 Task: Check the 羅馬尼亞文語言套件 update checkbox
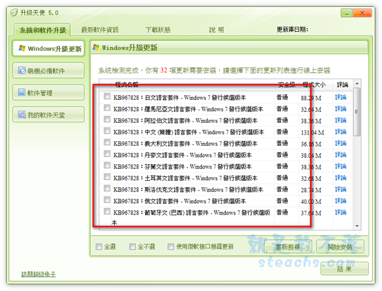click(x=107, y=108)
